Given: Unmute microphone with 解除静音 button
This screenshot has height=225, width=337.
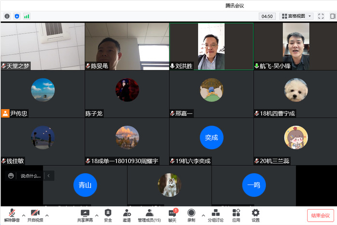Looking at the screenshot, I should (12, 214).
